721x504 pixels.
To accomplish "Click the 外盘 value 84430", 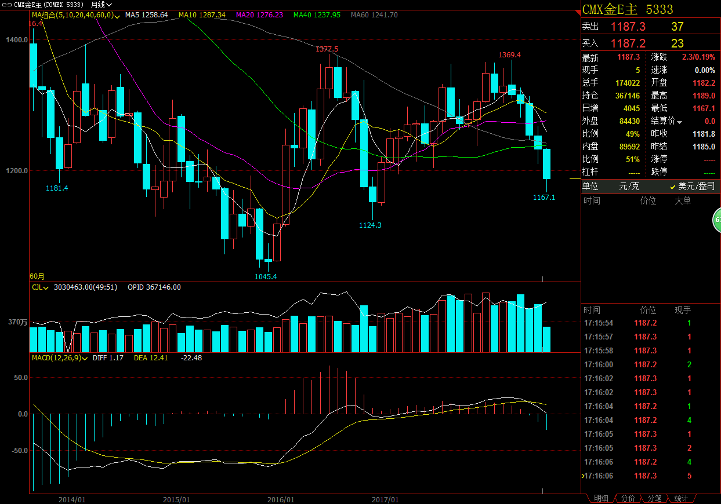I will pos(629,121).
